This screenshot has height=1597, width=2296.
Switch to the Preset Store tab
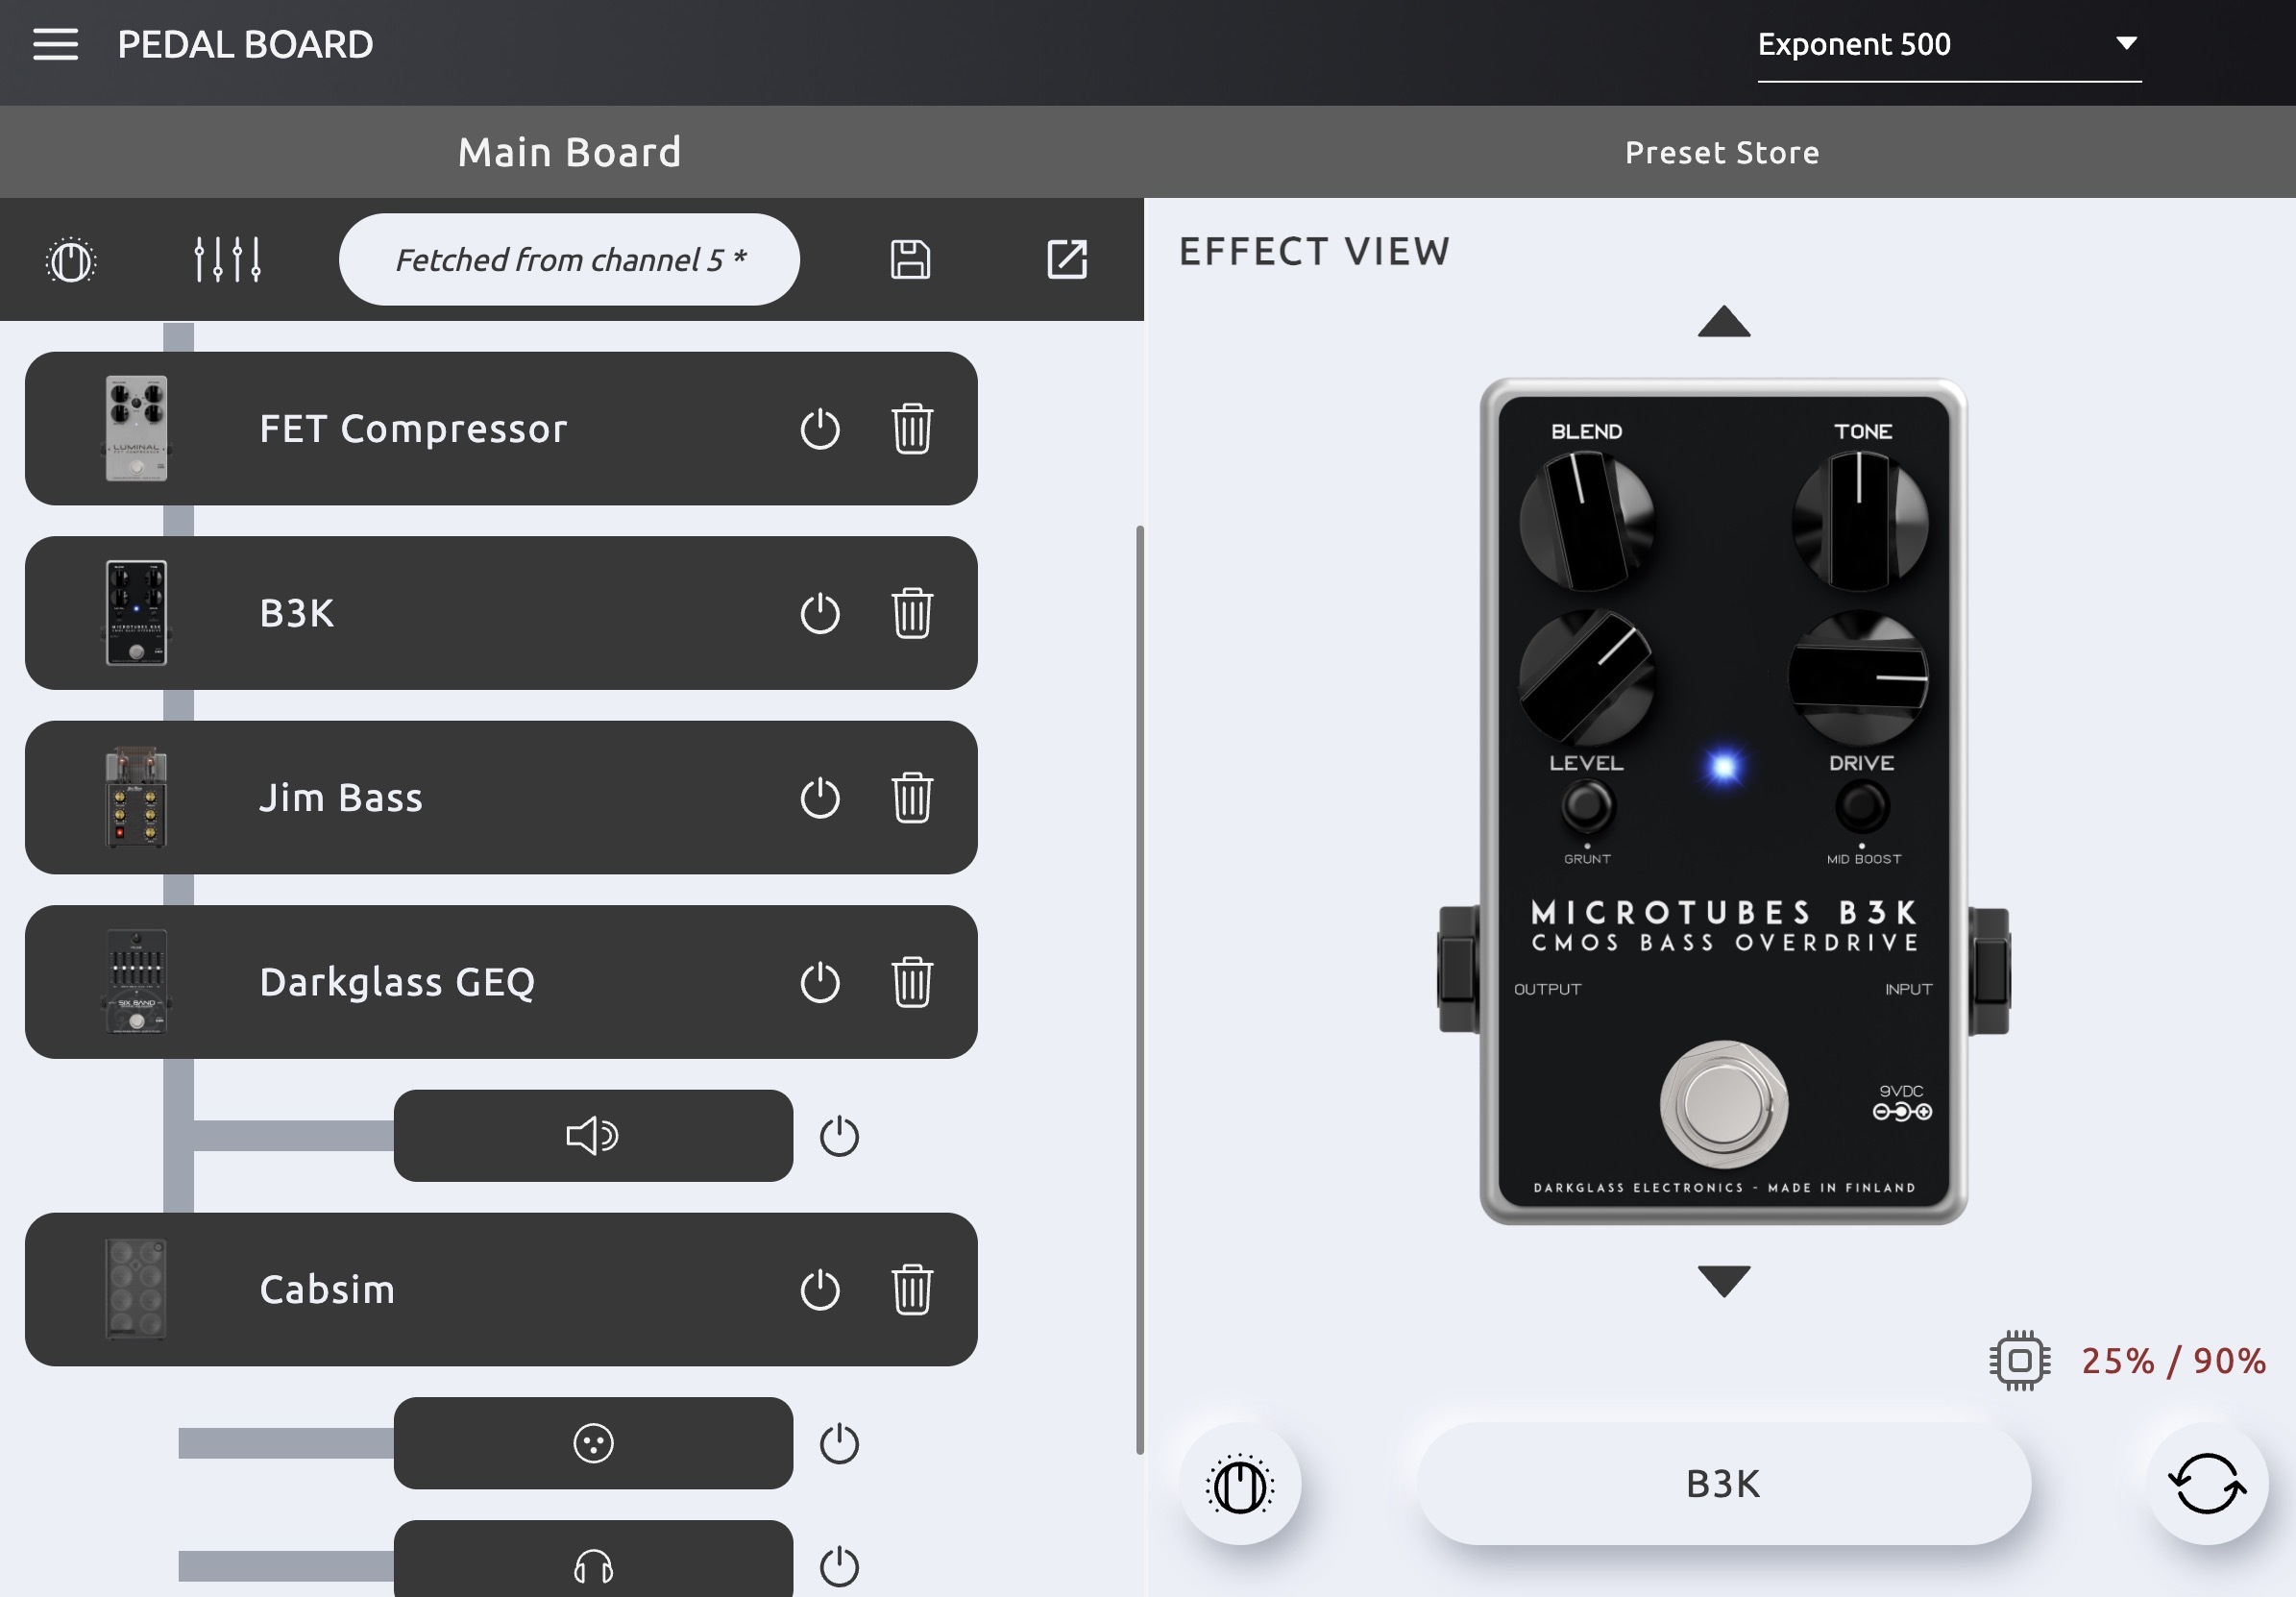click(1721, 153)
